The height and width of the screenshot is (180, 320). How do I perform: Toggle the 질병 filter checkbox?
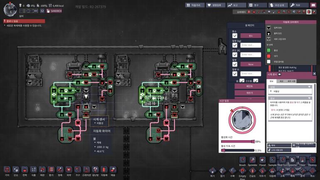[235, 64]
